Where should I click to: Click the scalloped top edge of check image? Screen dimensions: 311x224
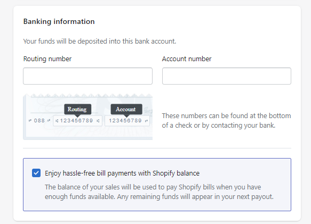pyautogui.click(x=91, y=96)
